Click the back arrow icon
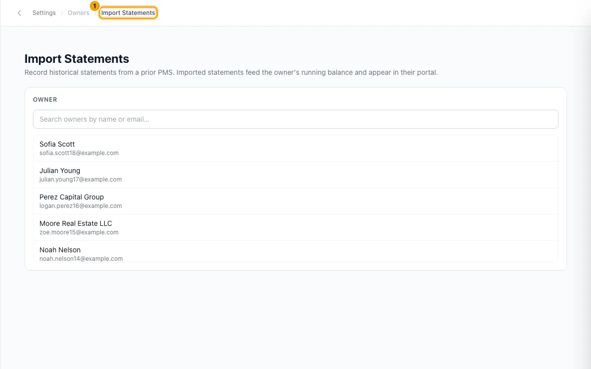This screenshot has width=591, height=369. pyautogui.click(x=19, y=13)
